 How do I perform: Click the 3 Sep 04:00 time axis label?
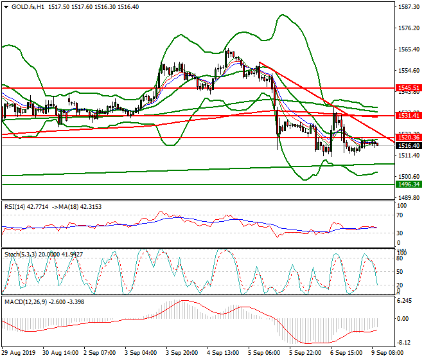coord(141,353)
